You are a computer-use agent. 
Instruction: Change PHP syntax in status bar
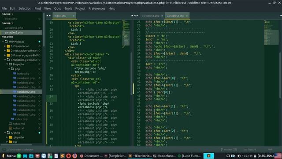[x=270, y=149]
